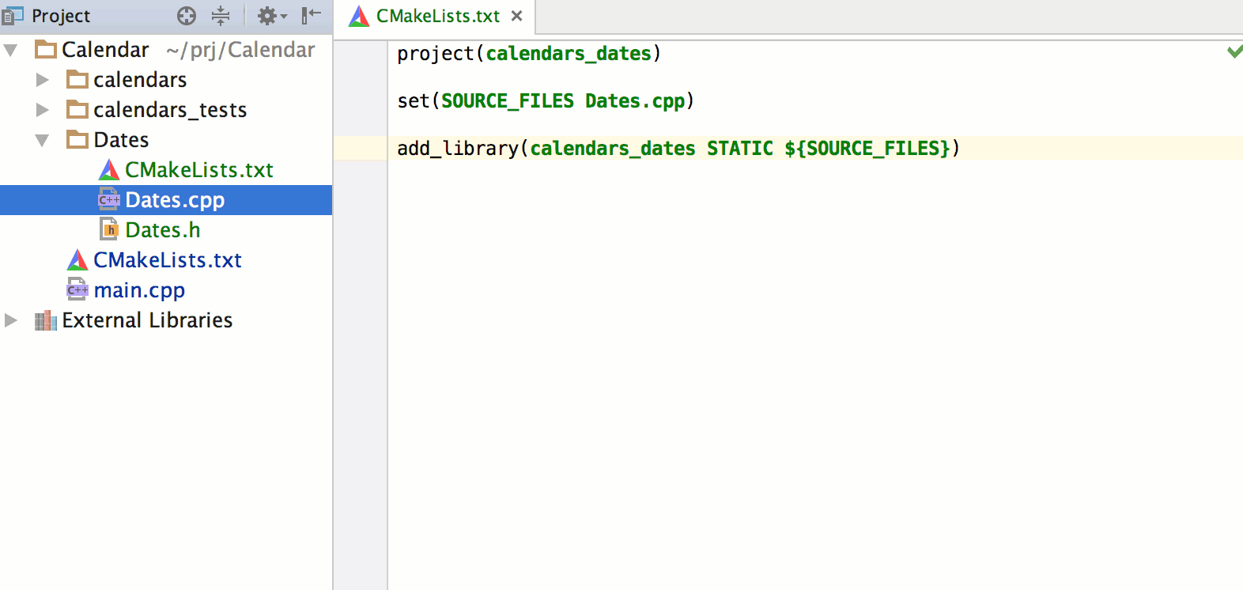This screenshot has width=1243, height=590.
Task: Click the collapse all icon in Project panel
Action: coord(221,16)
